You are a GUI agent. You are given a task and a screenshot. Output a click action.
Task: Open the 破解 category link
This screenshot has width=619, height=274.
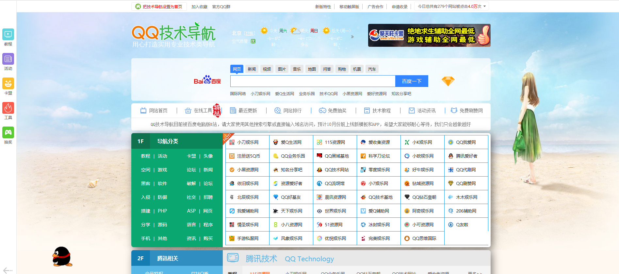click(x=191, y=183)
